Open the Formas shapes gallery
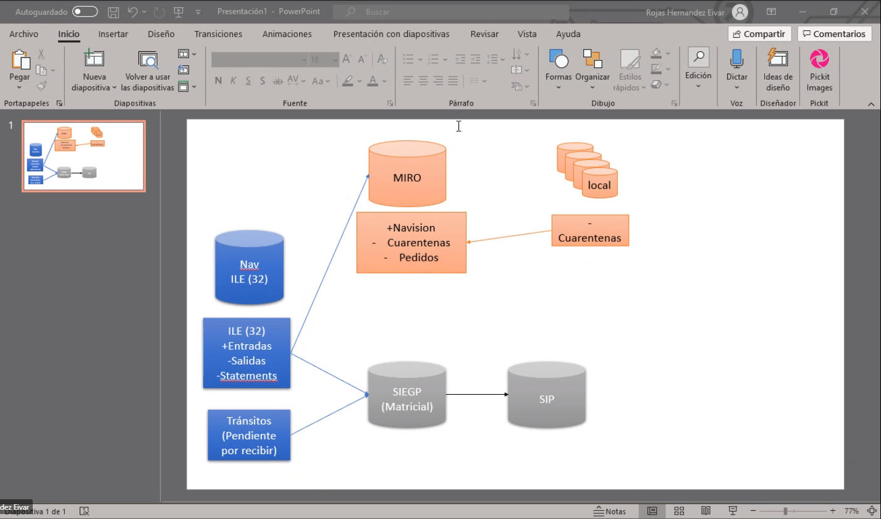 pyautogui.click(x=559, y=61)
